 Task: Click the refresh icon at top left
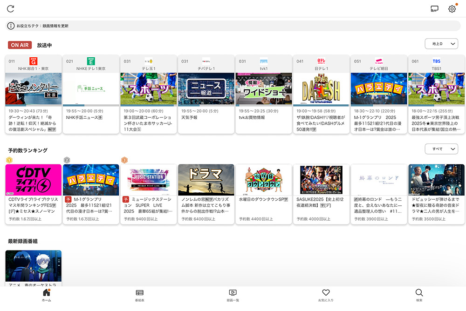[11, 9]
